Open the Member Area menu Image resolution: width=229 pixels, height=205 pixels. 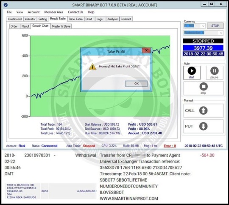pyautogui.click(x=54, y=12)
